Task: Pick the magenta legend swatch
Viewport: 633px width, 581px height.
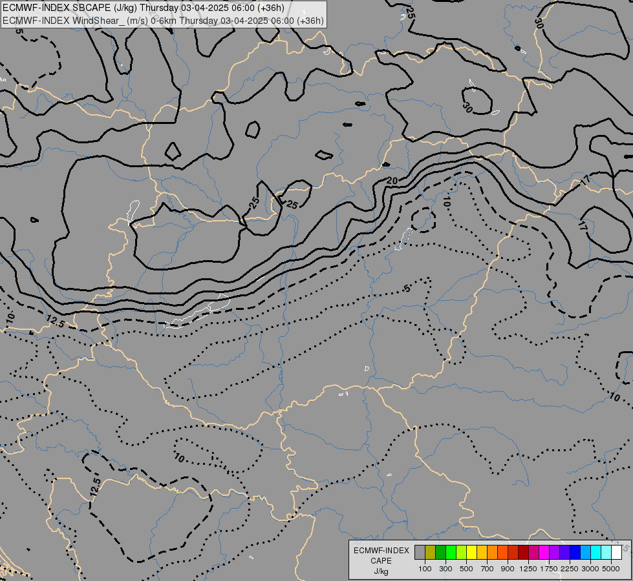Action: [x=544, y=553]
